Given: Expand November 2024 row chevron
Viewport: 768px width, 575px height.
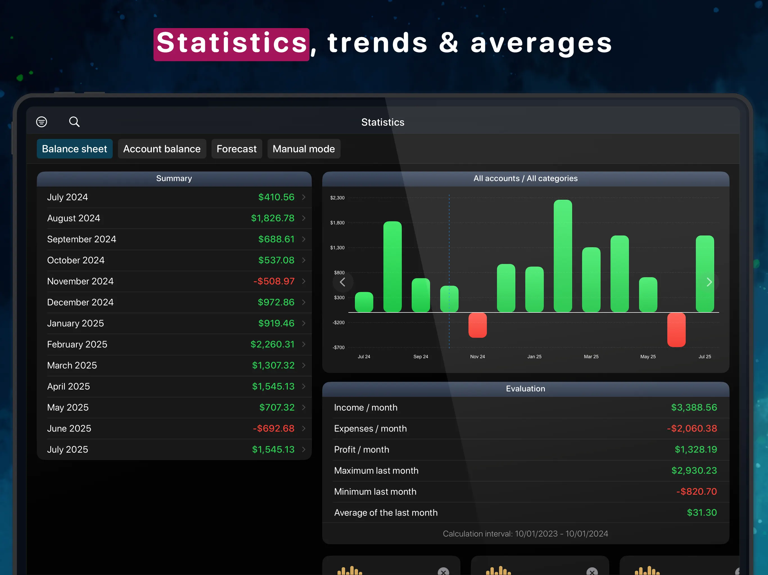Looking at the screenshot, I should pos(304,281).
